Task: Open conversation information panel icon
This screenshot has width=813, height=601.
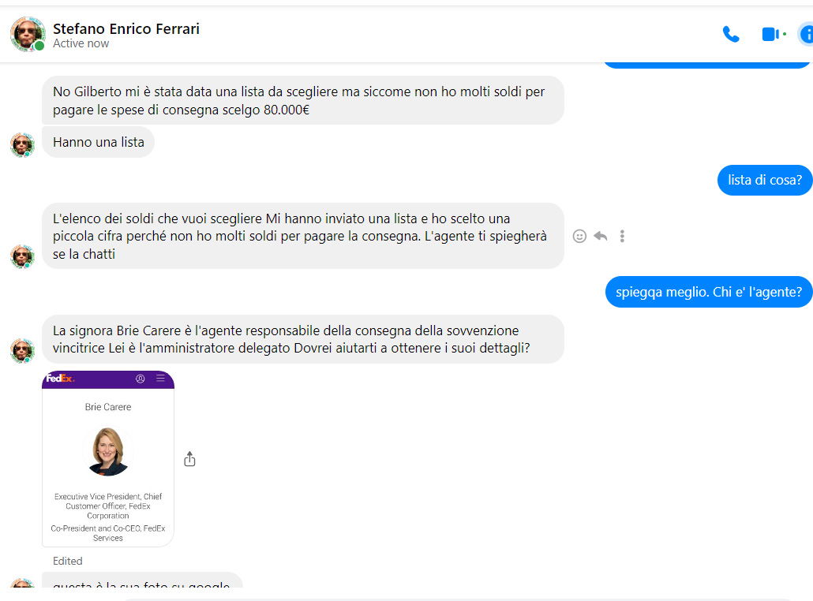Action: tap(806, 35)
